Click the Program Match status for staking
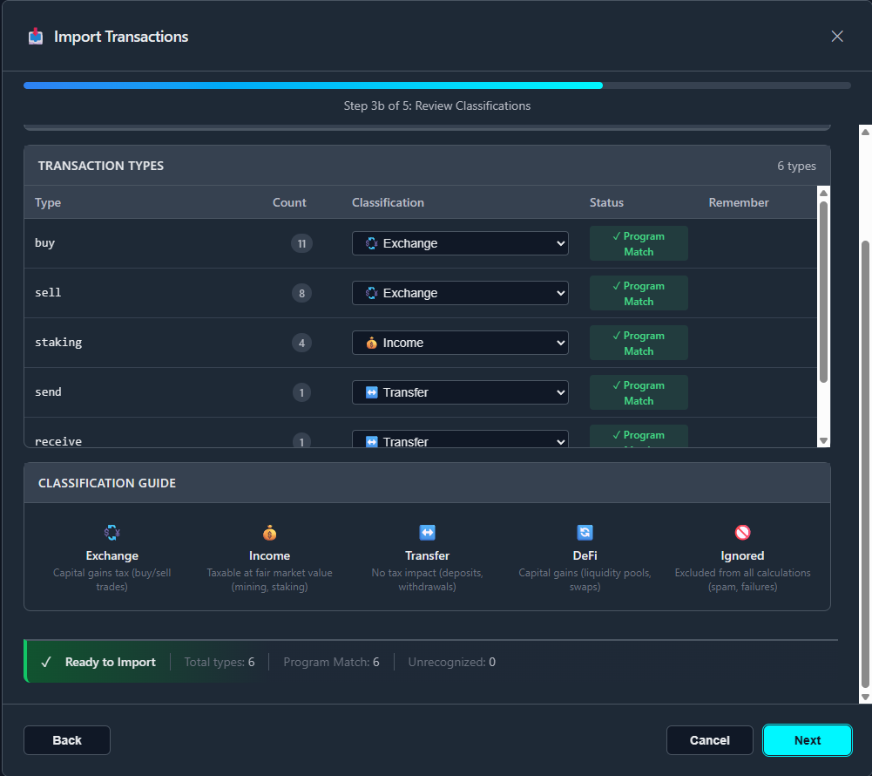 click(x=639, y=343)
